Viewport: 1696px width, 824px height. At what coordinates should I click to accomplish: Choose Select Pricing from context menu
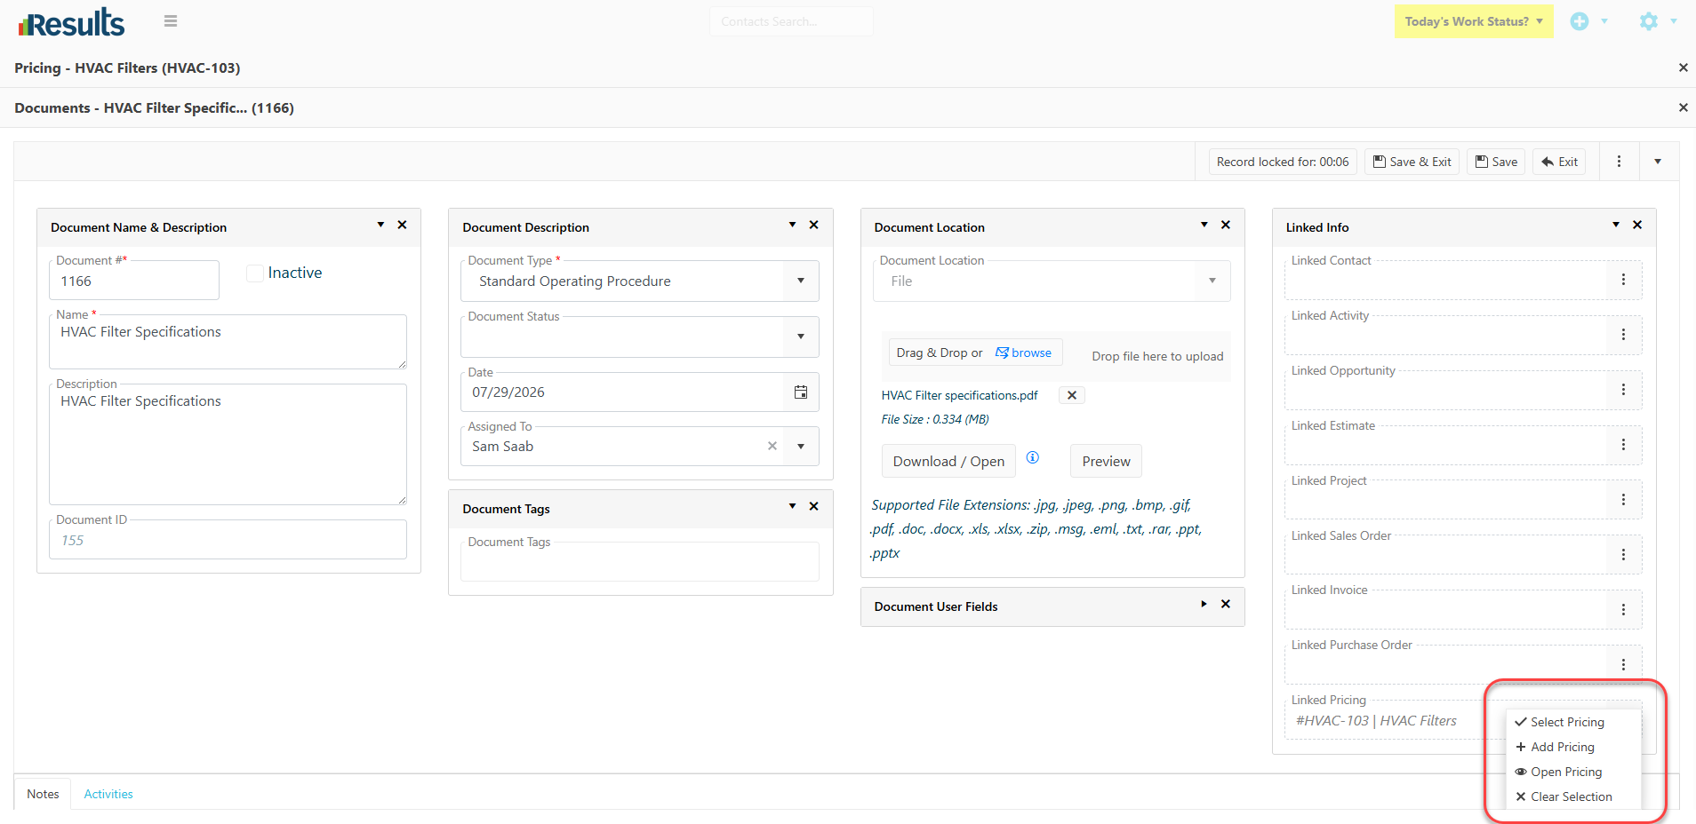click(1573, 722)
